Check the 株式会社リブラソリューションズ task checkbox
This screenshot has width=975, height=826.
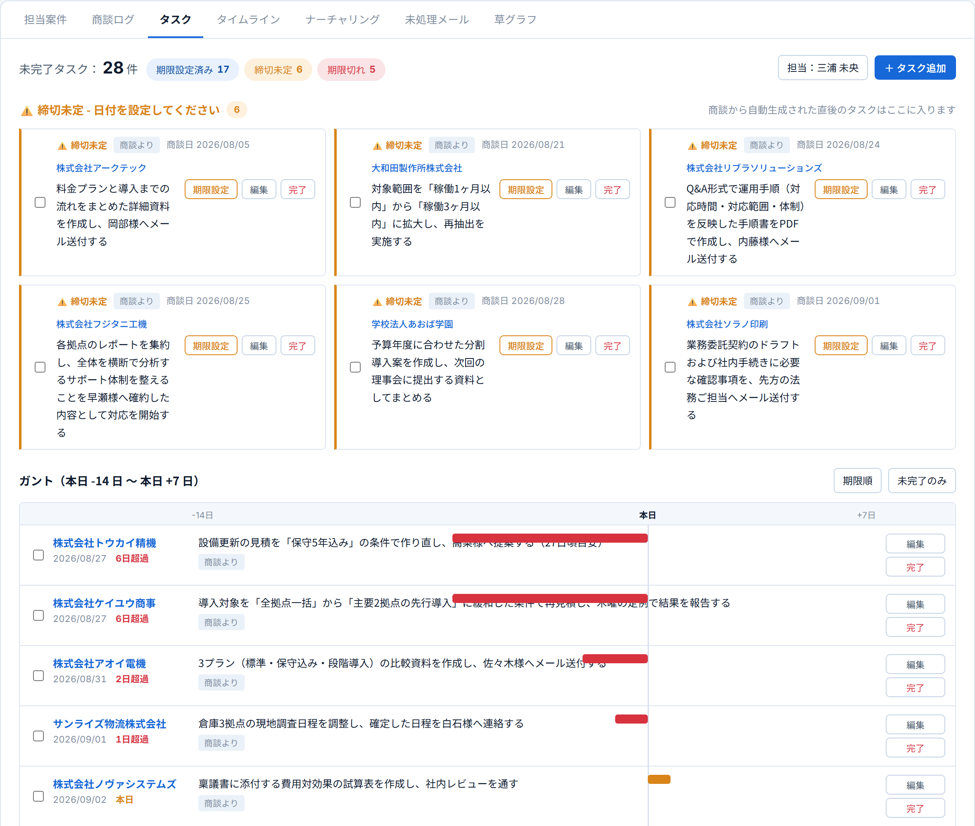(670, 202)
